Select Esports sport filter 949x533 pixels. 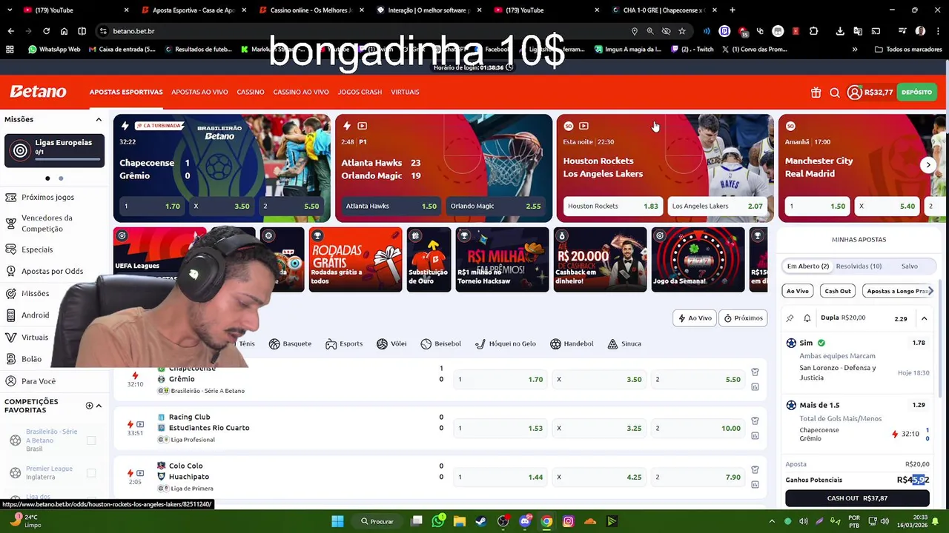pyautogui.click(x=344, y=343)
